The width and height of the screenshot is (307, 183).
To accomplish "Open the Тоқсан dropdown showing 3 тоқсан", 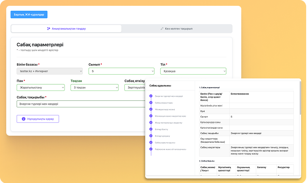I will [x=94, y=88].
